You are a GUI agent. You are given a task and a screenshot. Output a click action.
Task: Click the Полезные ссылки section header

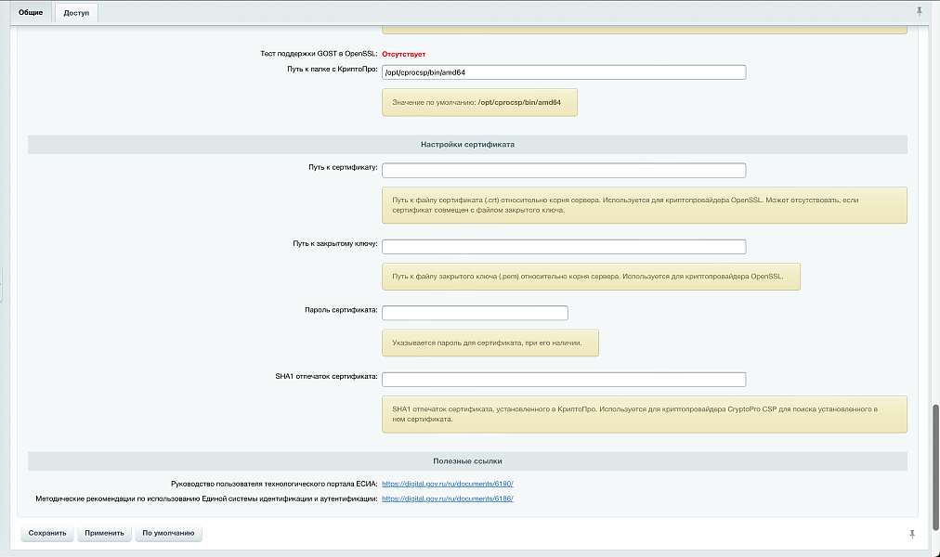[467, 460]
